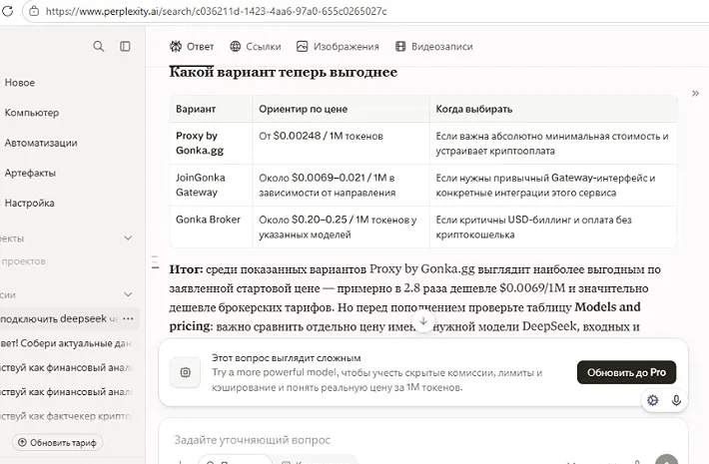709x464 pixels.
Task: Open chat 'подключить deepseek' in history
Action: (58, 318)
